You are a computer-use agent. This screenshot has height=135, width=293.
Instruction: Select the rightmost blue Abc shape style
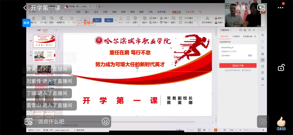pyautogui.click(x=109, y=20)
